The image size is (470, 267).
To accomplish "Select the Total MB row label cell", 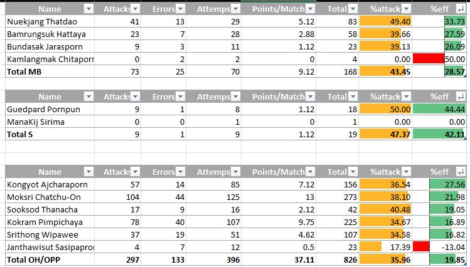I will click(x=50, y=71).
